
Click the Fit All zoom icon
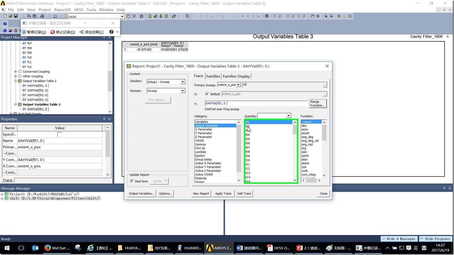pos(339,16)
